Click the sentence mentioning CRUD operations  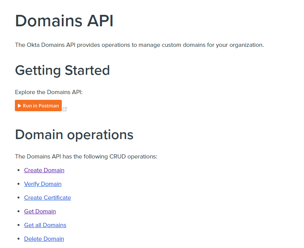[x=86, y=157]
